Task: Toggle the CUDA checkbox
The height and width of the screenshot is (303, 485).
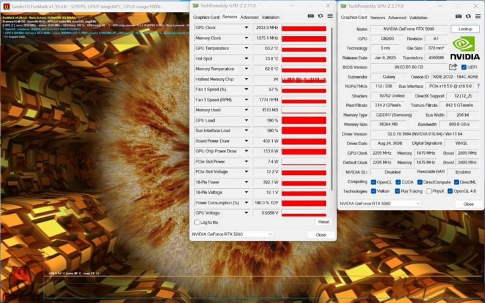Action: point(398,182)
